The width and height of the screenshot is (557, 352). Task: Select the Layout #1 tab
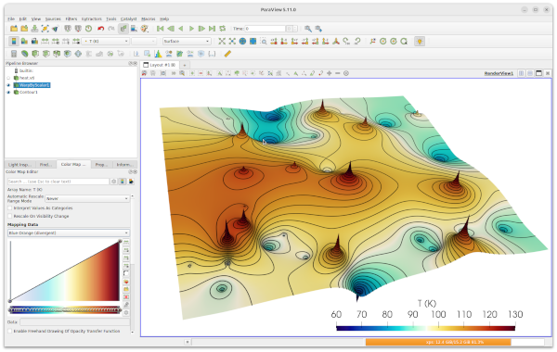pos(160,65)
